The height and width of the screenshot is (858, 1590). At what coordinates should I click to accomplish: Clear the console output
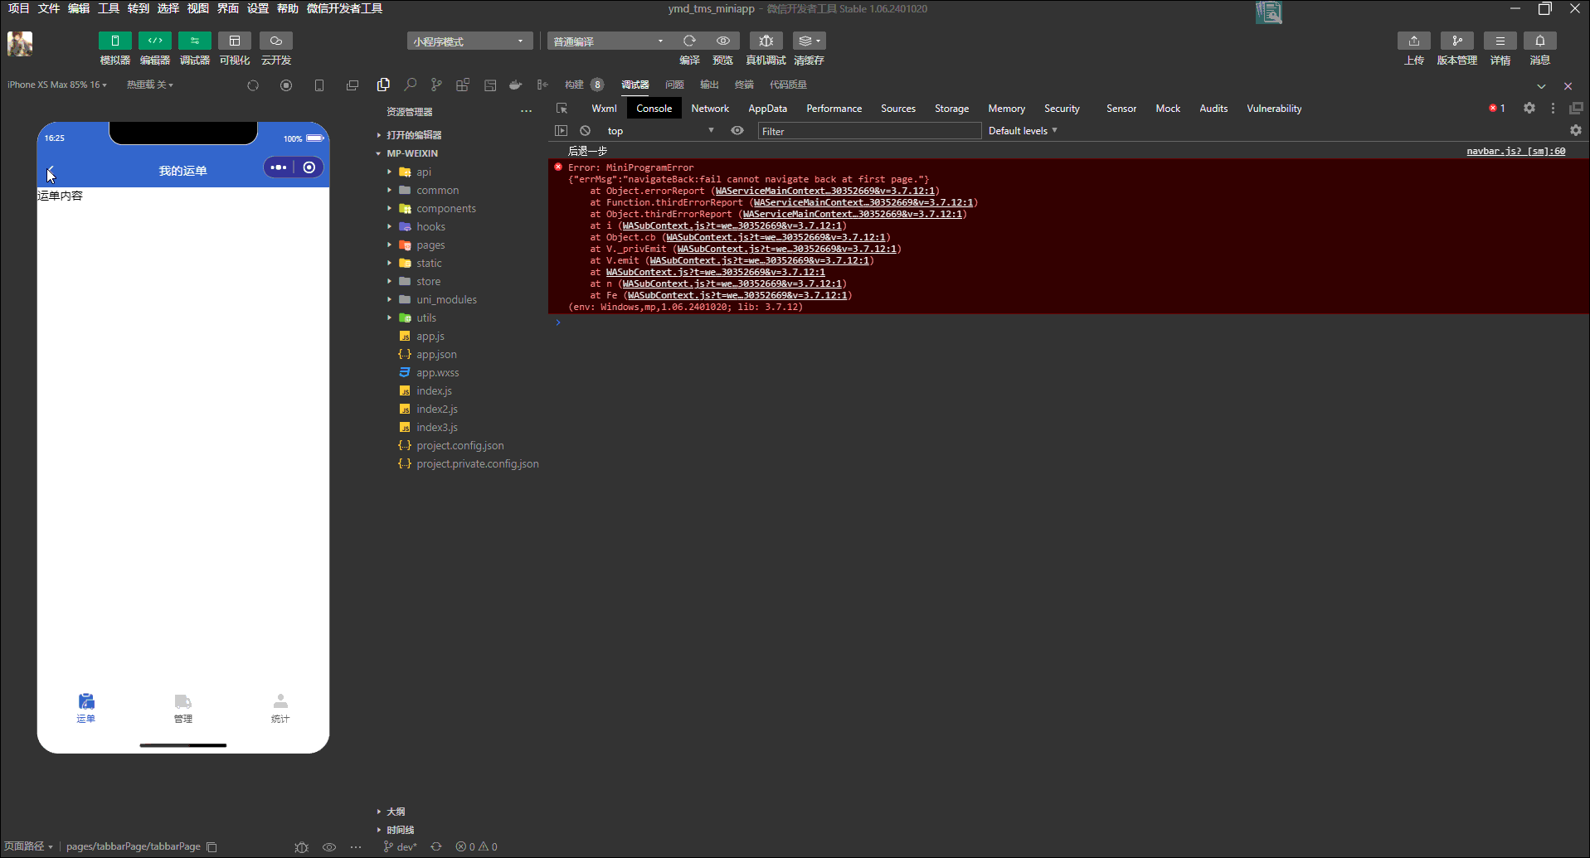click(586, 131)
